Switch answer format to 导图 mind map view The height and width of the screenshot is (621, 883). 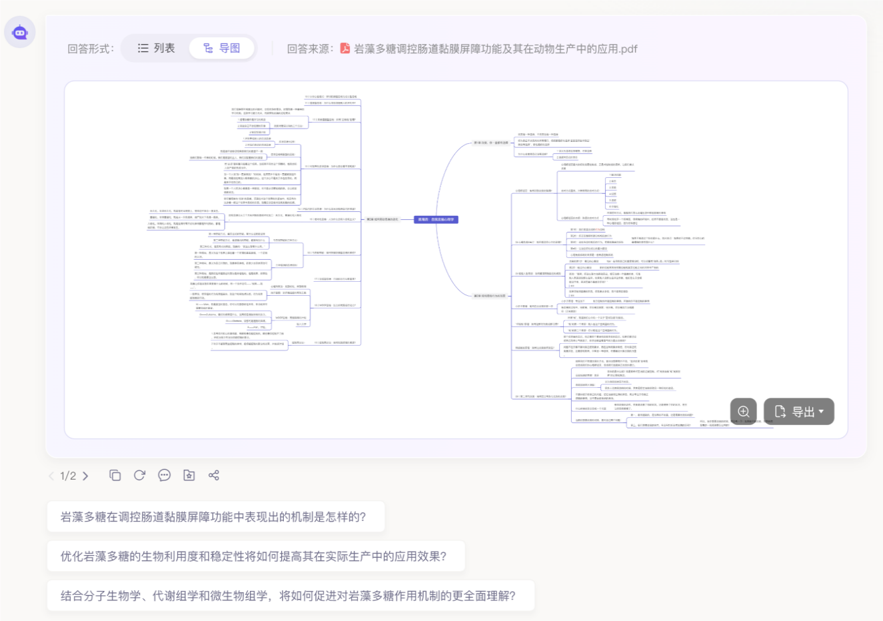coord(221,48)
